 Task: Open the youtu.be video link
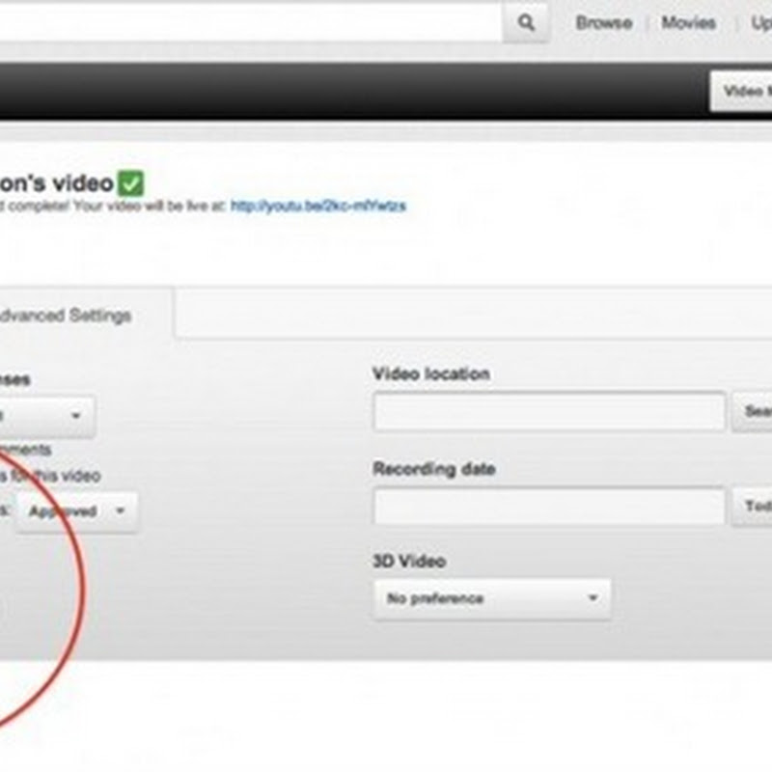click(x=318, y=206)
